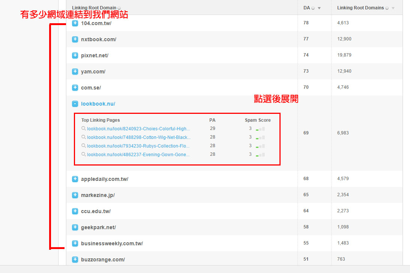Expand the businessweekly.com.tw/ row

(75, 243)
